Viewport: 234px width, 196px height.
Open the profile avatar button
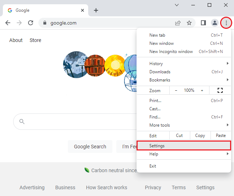pos(215,23)
